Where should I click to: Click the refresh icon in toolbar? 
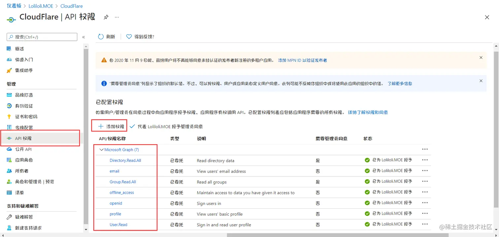[101, 37]
